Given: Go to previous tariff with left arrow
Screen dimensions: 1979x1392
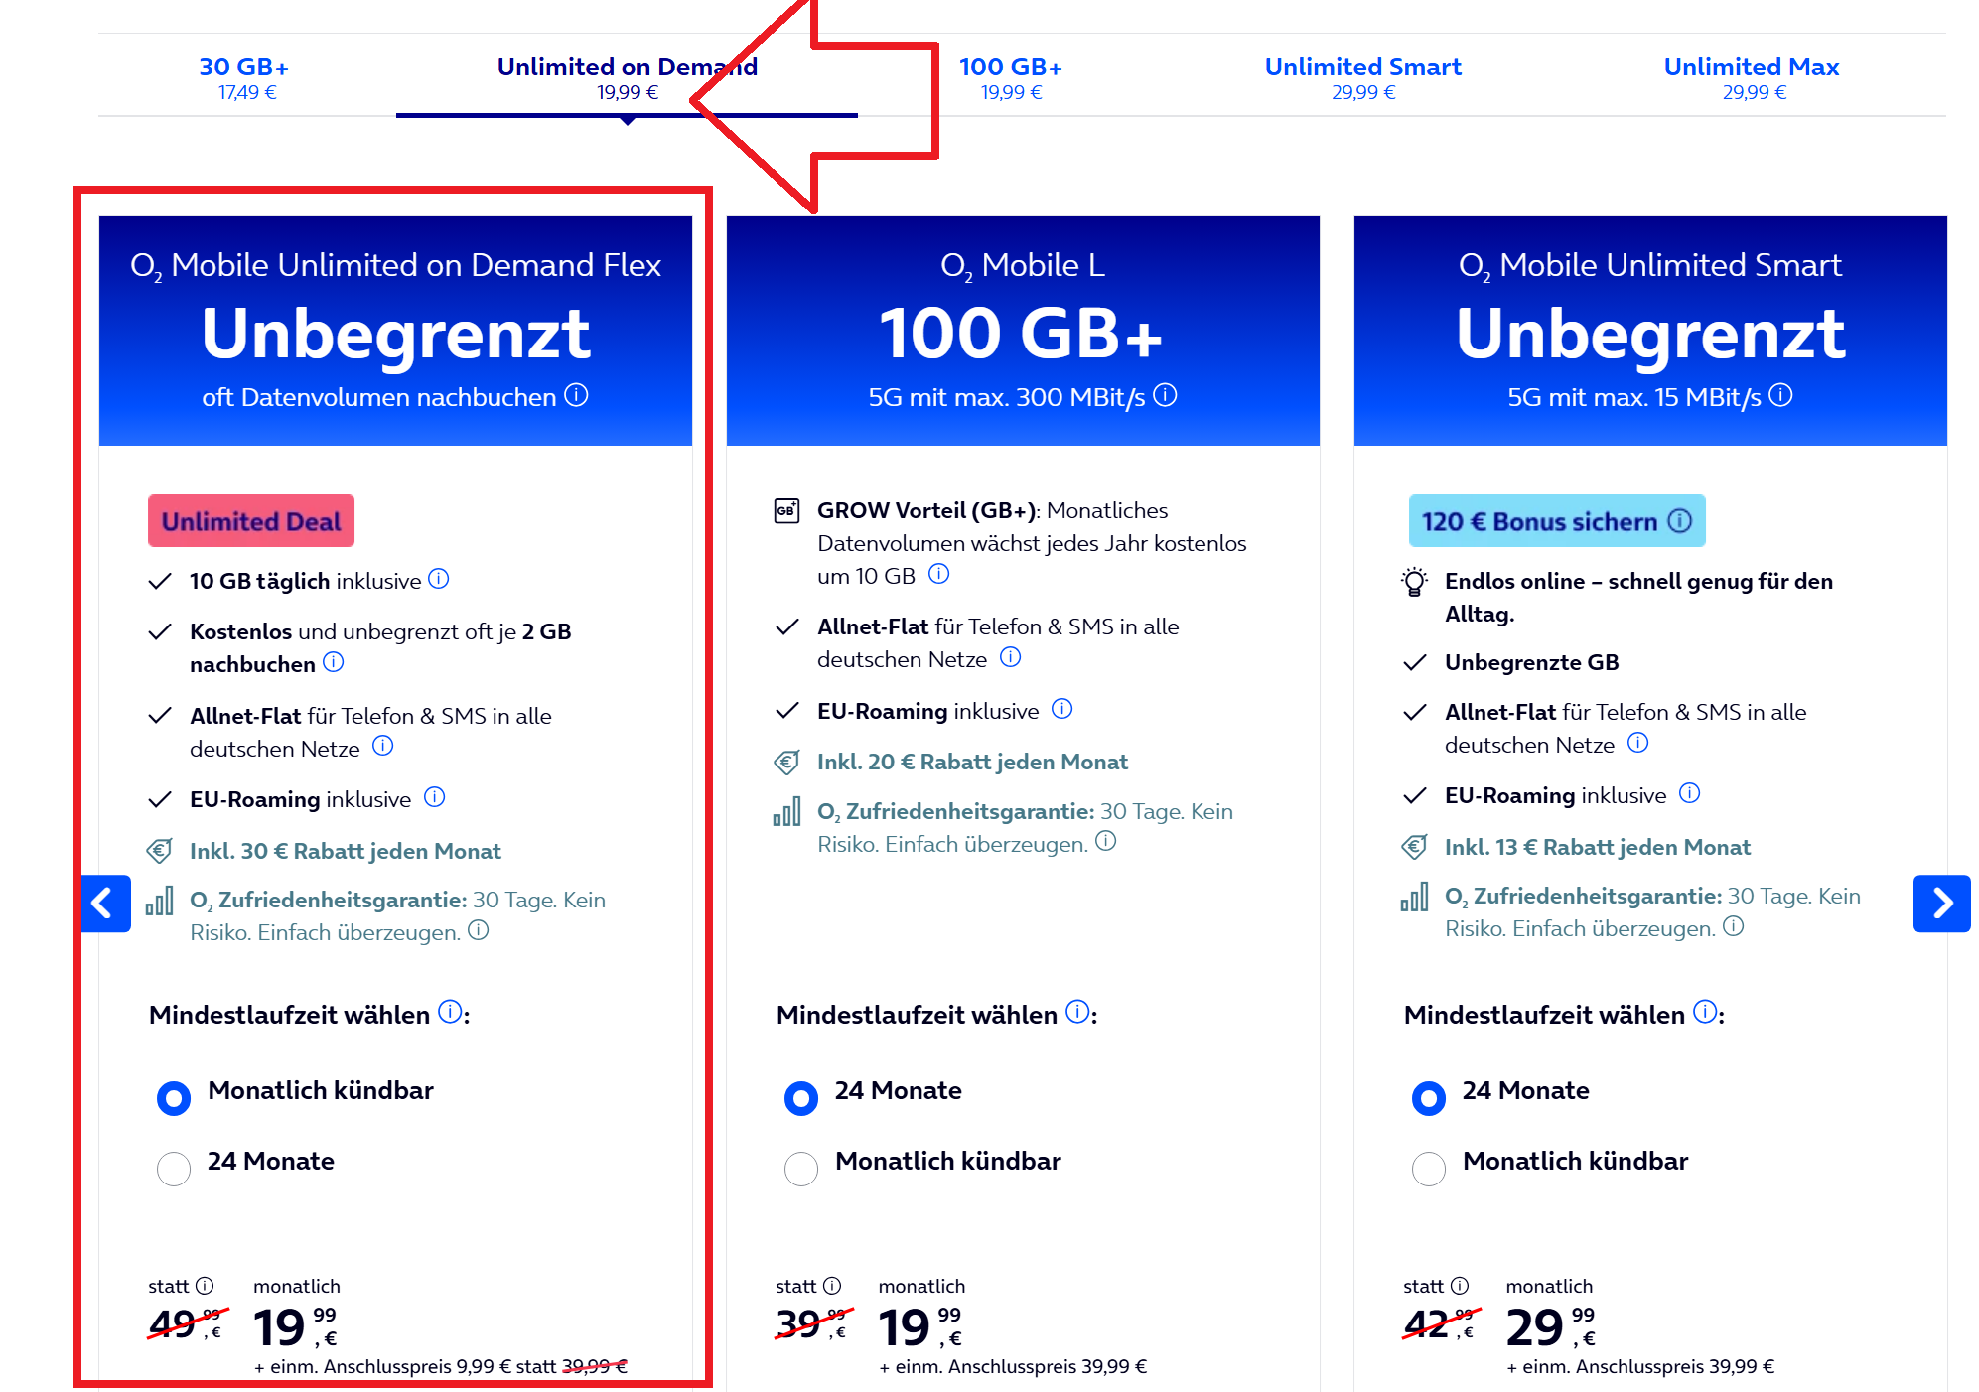Looking at the screenshot, I should tap(104, 904).
